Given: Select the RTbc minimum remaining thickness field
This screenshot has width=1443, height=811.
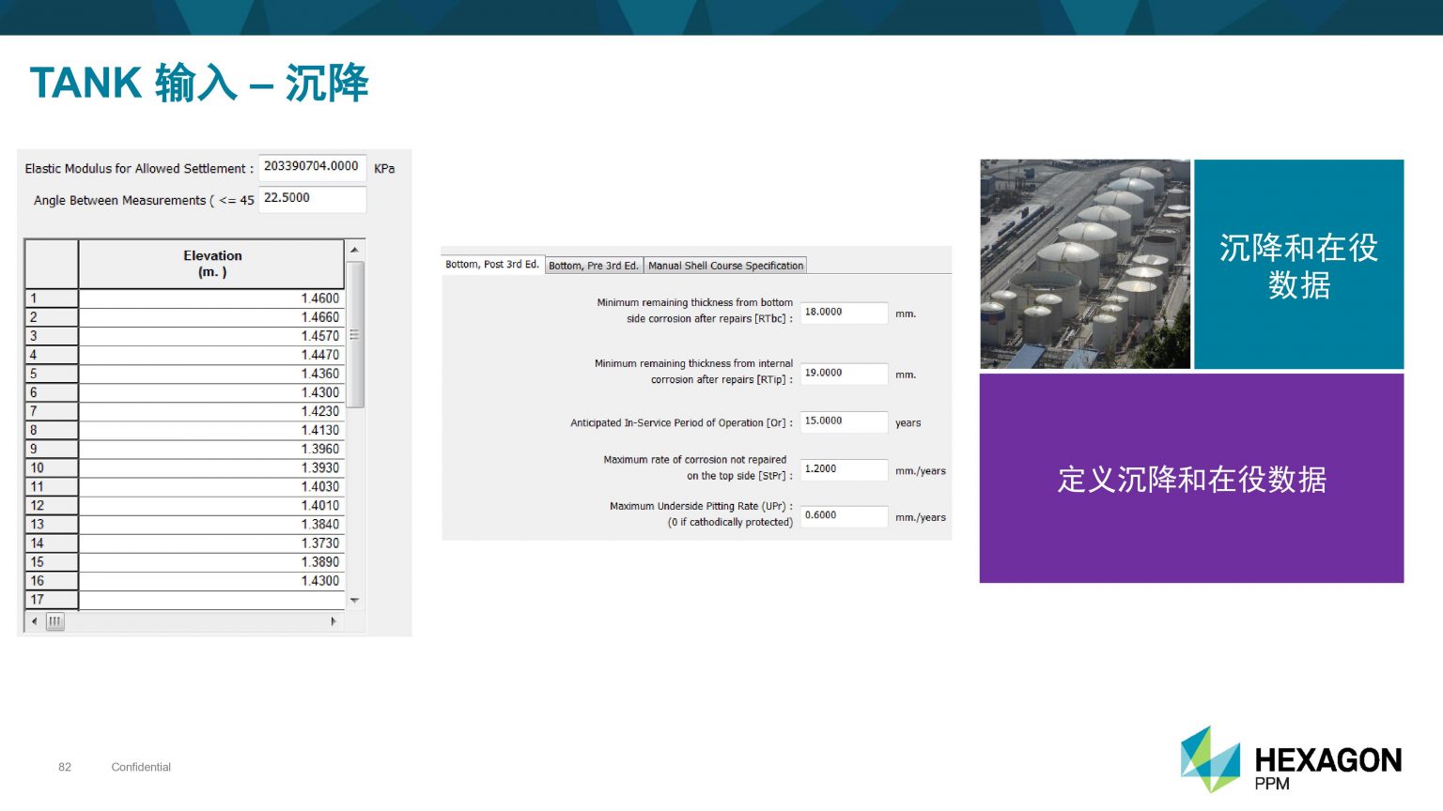Looking at the screenshot, I should [x=843, y=313].
